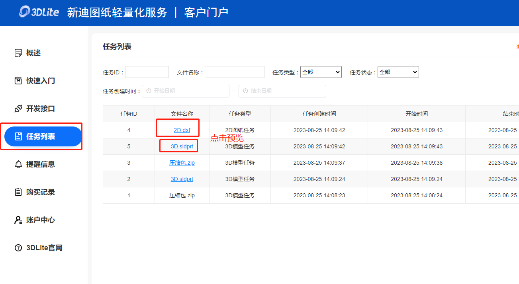Click the 账户中心 user icon

click(x=18, y=220)
